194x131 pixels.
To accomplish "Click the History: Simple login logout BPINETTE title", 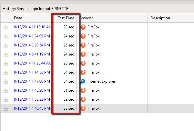I will coord(36,9).
